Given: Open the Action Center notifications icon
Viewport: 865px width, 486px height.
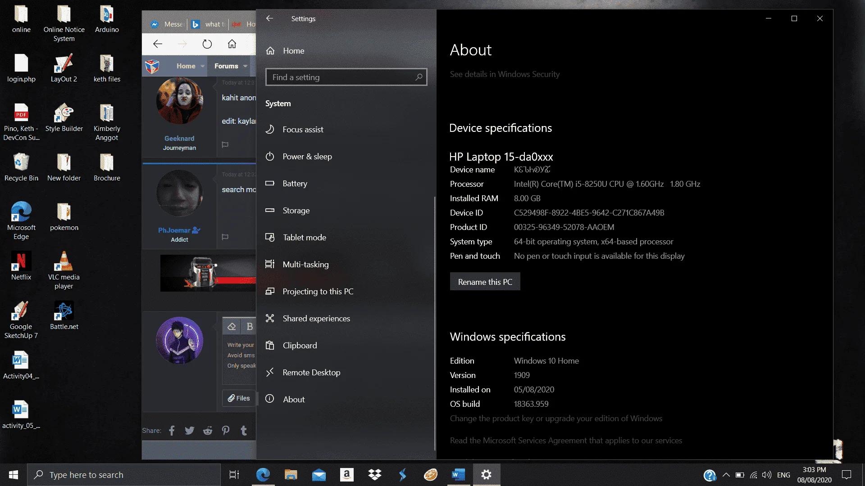Looking at the screenshot, I should pos(847,475).
